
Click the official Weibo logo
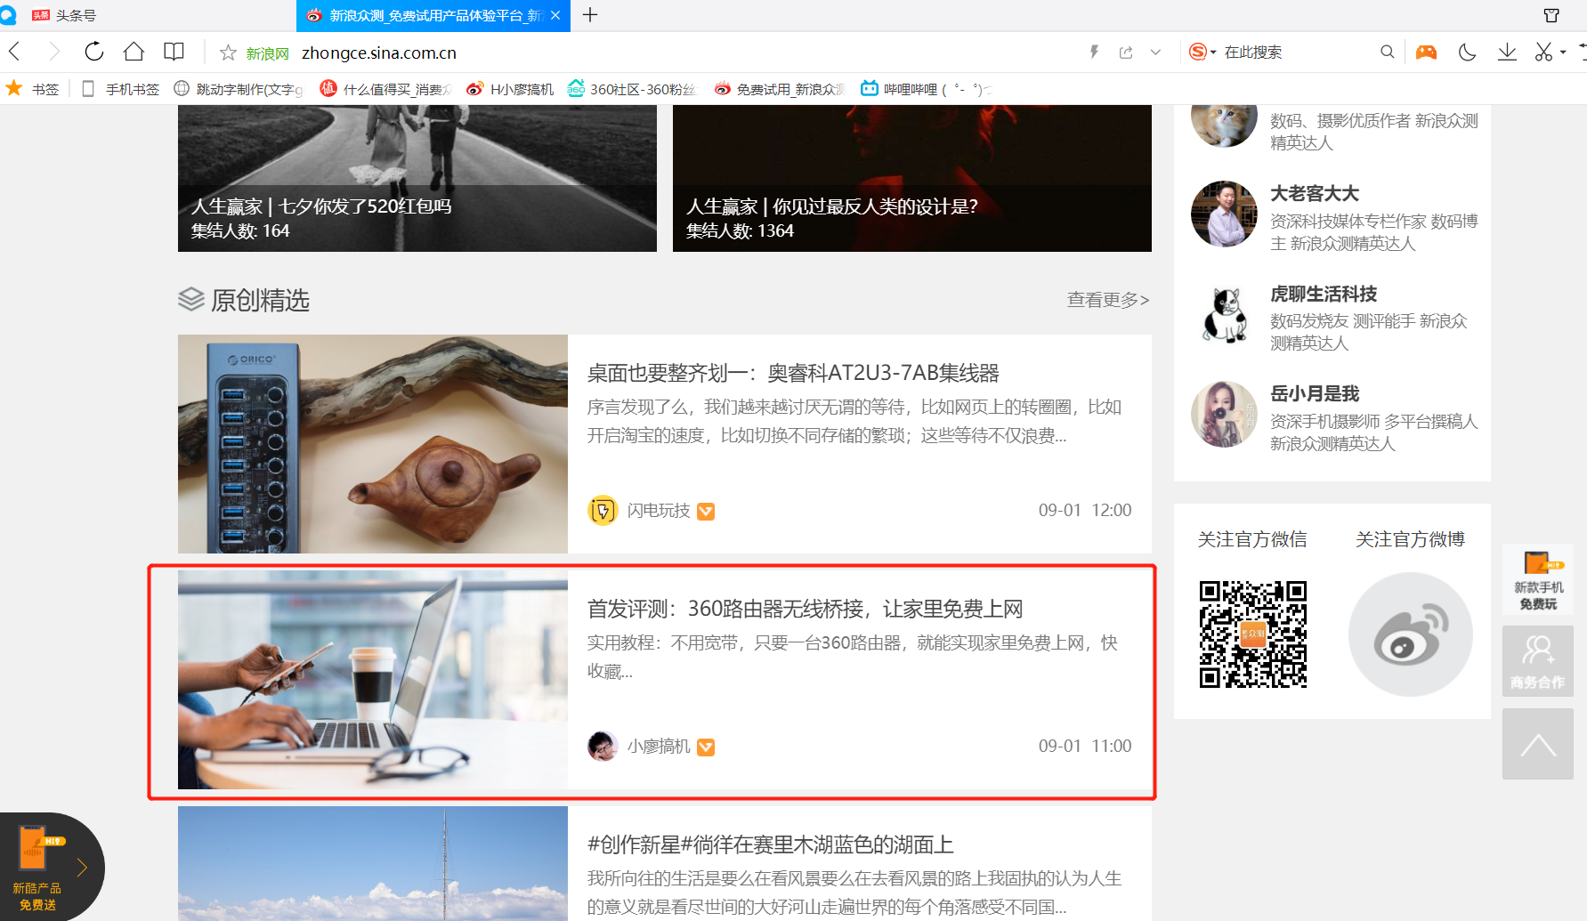point(1410,634)
